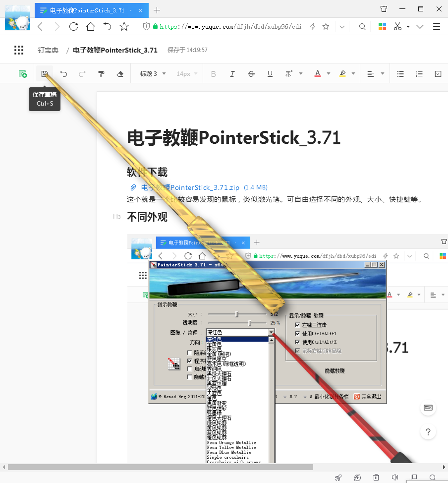Click the site security shield icon
This screenshot has width=448, height=483.
[147, 26]
